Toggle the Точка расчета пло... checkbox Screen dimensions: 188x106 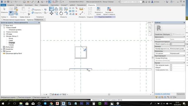(x=171, y=70)
